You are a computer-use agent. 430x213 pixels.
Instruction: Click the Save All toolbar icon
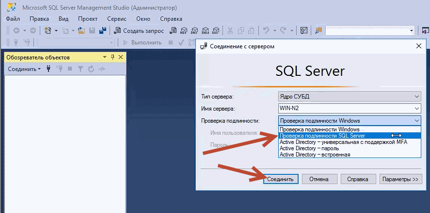click(x=103, y=30)
